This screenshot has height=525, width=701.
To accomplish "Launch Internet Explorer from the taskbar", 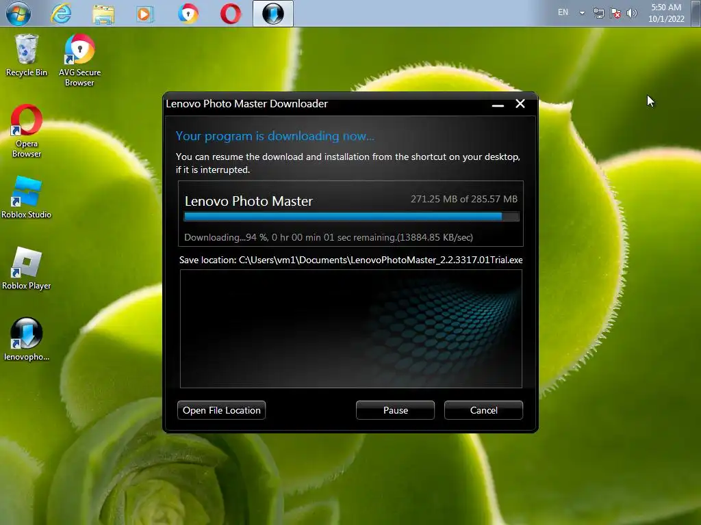I will point(61,14).
